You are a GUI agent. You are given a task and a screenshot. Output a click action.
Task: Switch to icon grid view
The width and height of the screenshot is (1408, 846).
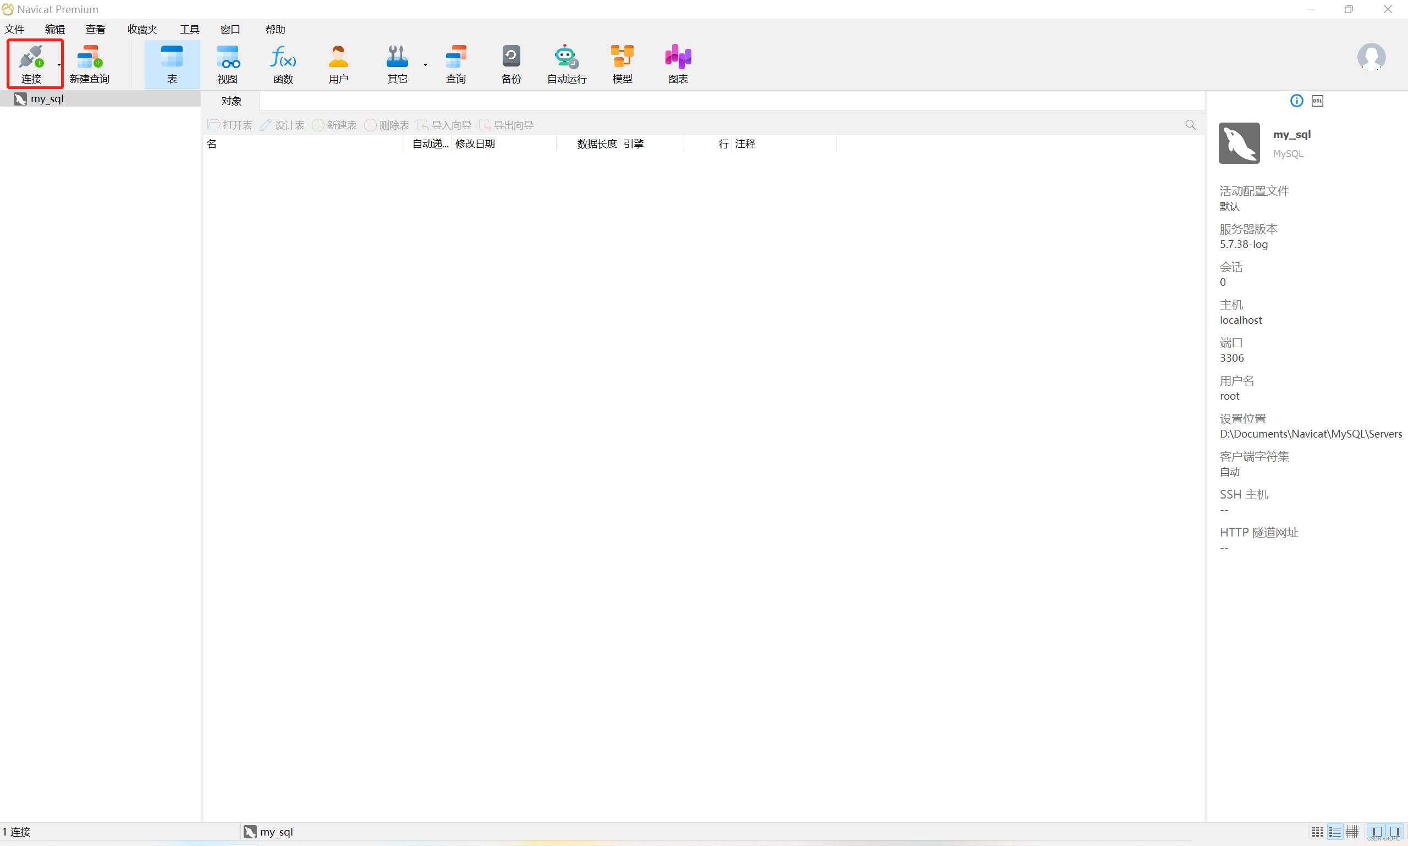pyautogui.click(x=1317, y=832)
